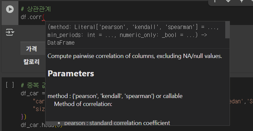Click the 상관관계 comment line

click(x=36, y=9)
